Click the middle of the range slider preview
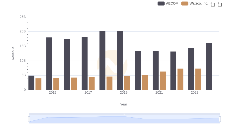This screenshot has width=225, height=130. [124, 120]
